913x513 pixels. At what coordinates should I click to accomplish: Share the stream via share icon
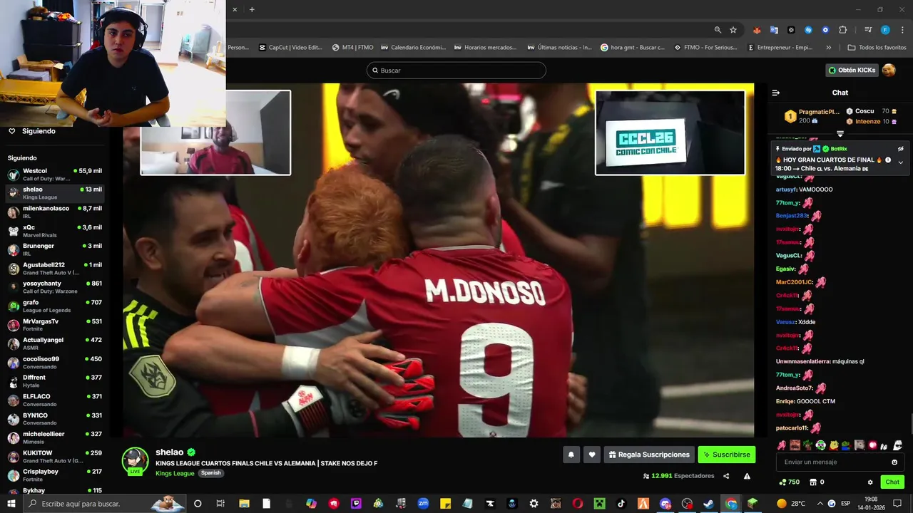pyautogui.click(x=726, y=476)
